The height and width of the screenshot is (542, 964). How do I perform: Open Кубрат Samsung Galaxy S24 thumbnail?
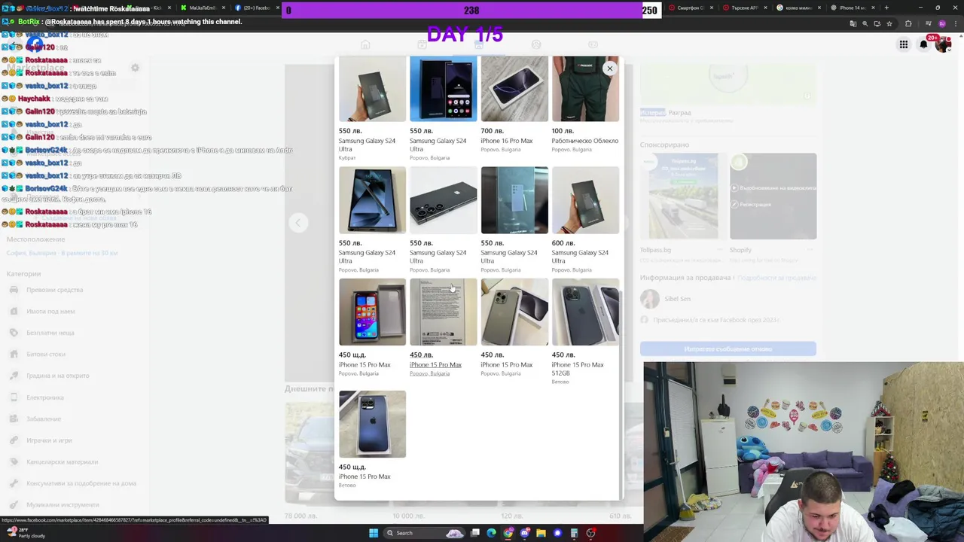[372, 88]
